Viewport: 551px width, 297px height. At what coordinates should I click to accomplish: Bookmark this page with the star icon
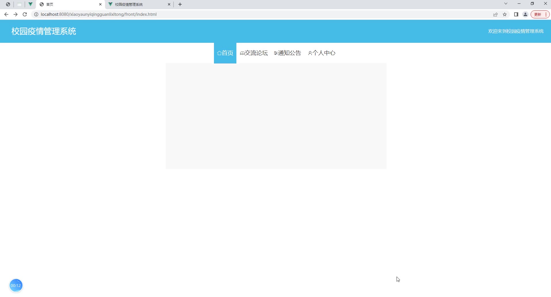click(505, 14)
